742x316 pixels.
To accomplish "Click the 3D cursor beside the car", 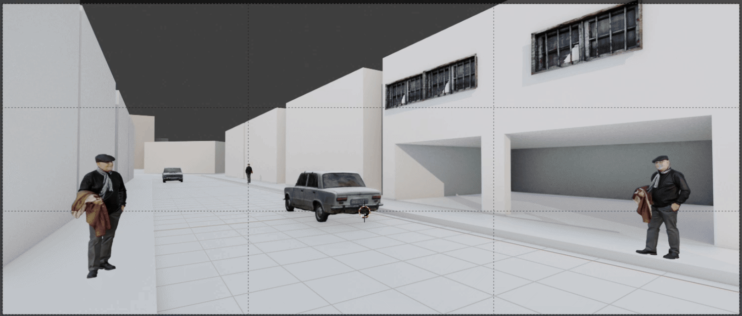I will click(364, 212).
